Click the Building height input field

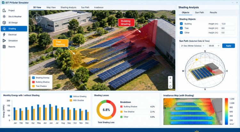click(x=228, y=24)
